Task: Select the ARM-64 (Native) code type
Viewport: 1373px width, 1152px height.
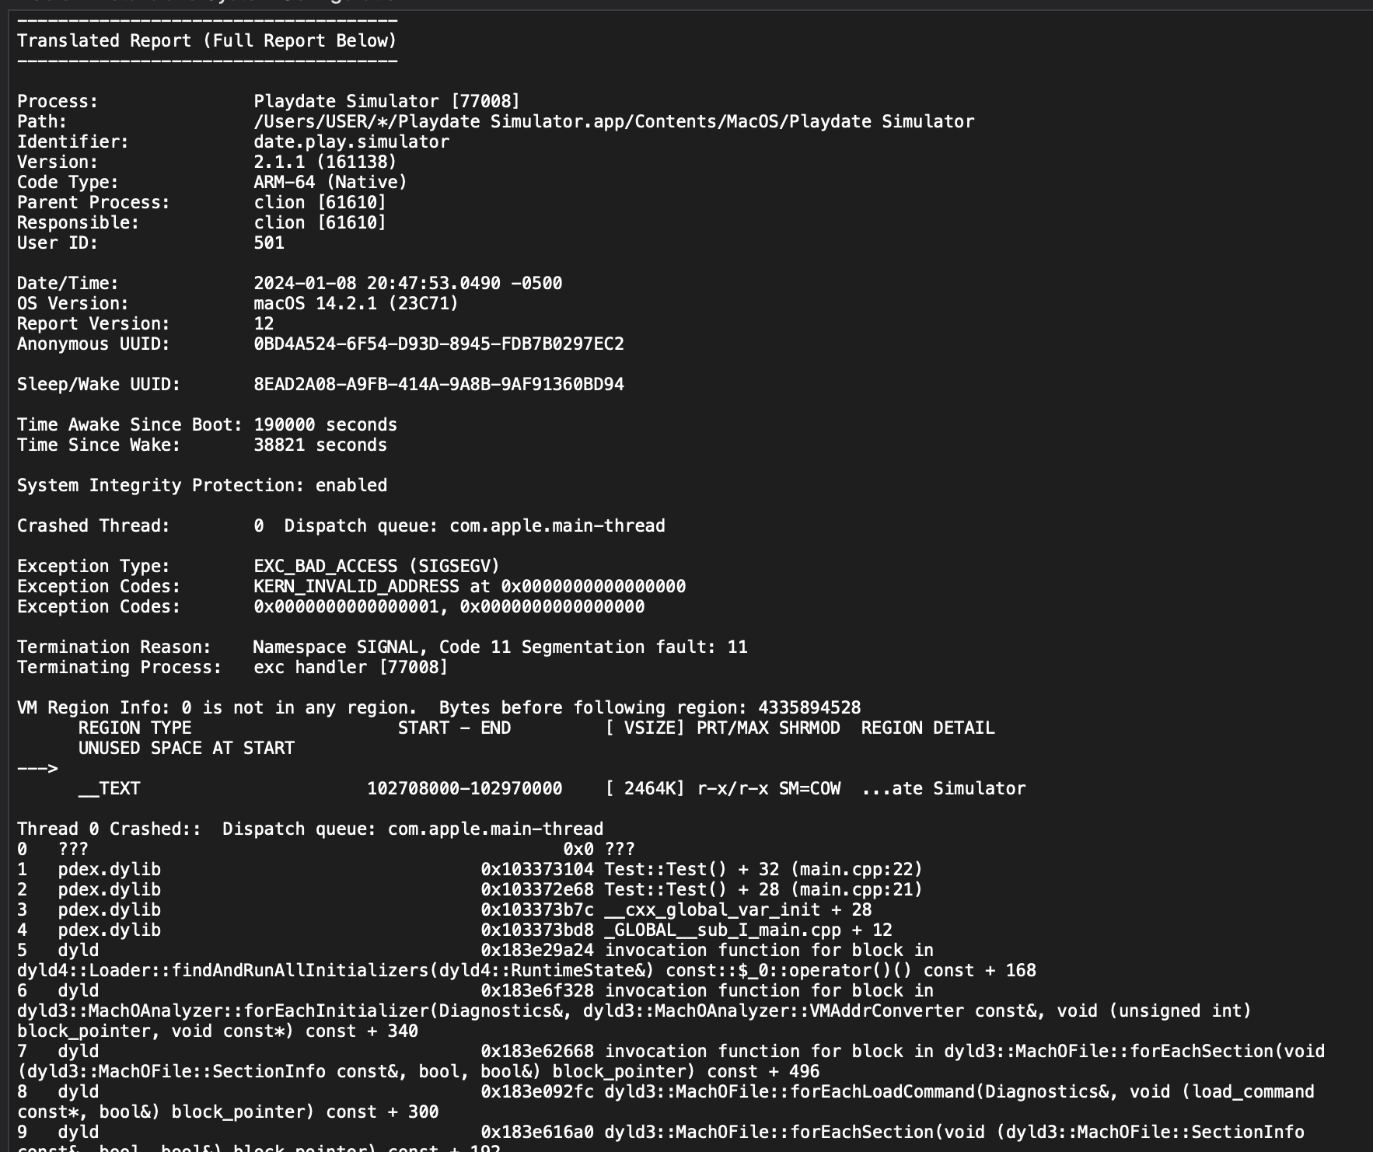Action: click(x=330, y=182)
